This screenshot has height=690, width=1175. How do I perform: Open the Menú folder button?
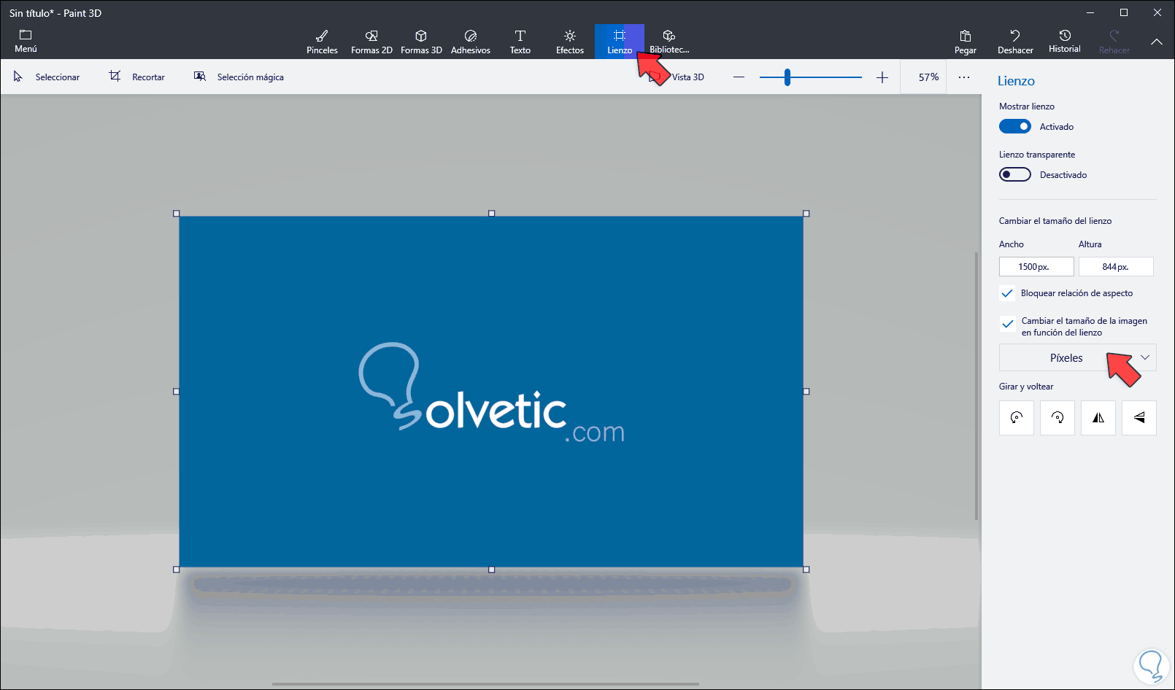[x=26, y=42]
